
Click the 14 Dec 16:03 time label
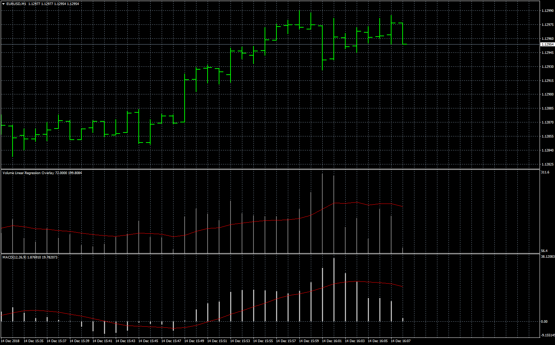(x=355, y=341)
